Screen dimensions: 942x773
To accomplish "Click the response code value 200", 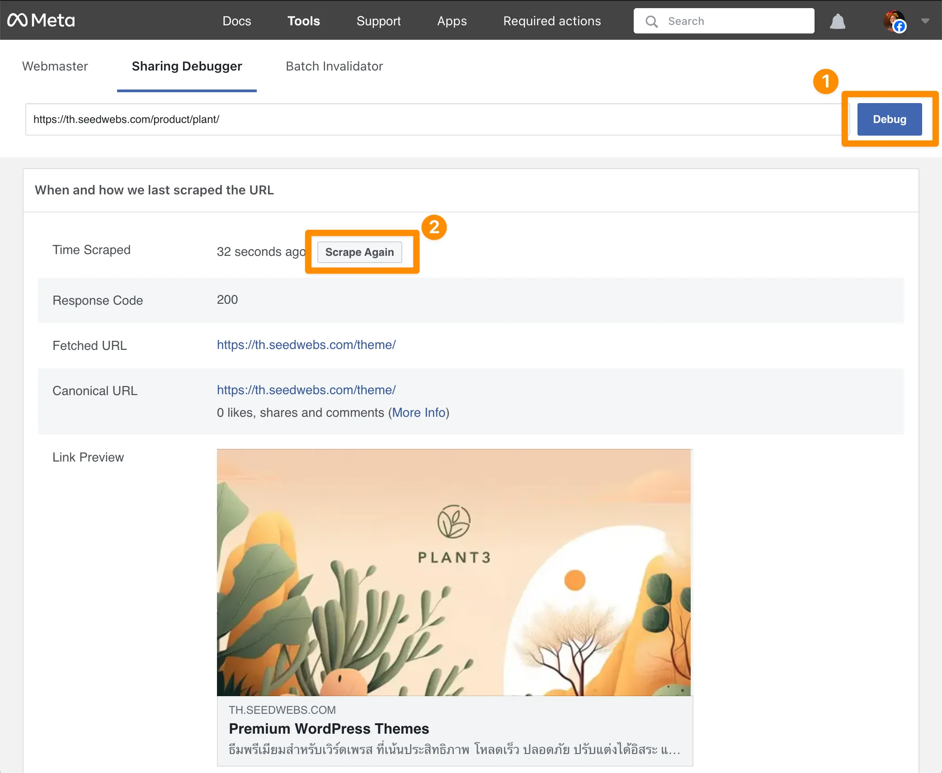I will pos(227,299).
